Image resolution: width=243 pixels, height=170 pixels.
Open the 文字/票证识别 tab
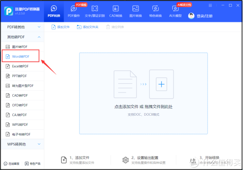[95, 11]
